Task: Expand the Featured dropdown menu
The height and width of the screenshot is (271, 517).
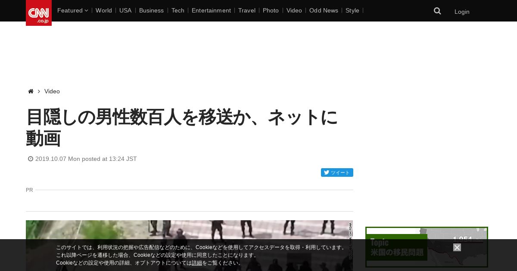Action: coord(72,10)
